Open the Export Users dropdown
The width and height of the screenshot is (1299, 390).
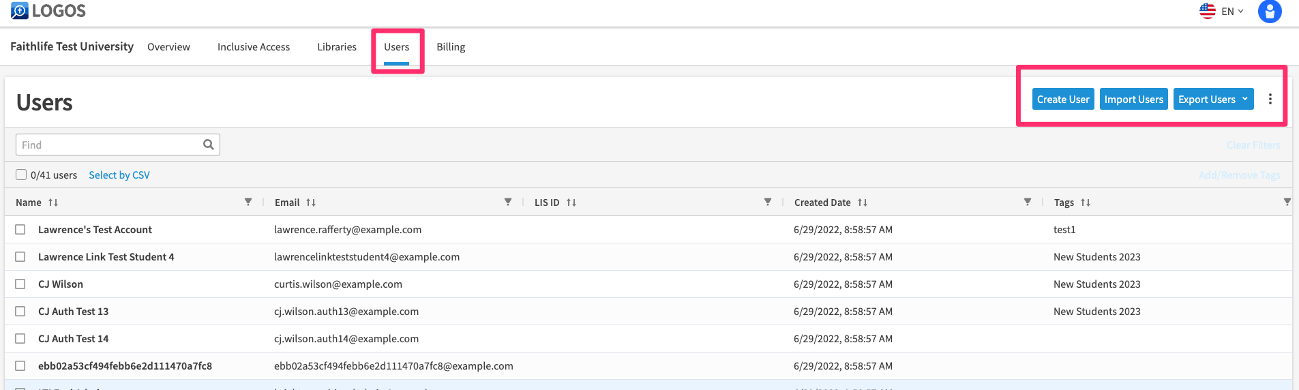coord(1213,99)
